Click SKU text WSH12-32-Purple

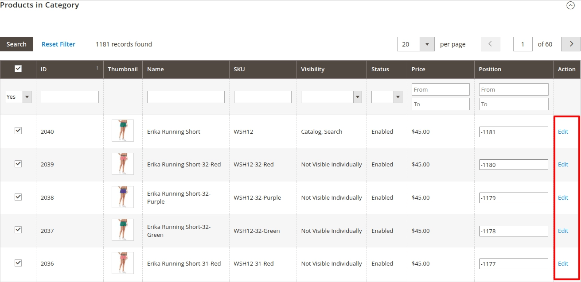tap(257, 197)
